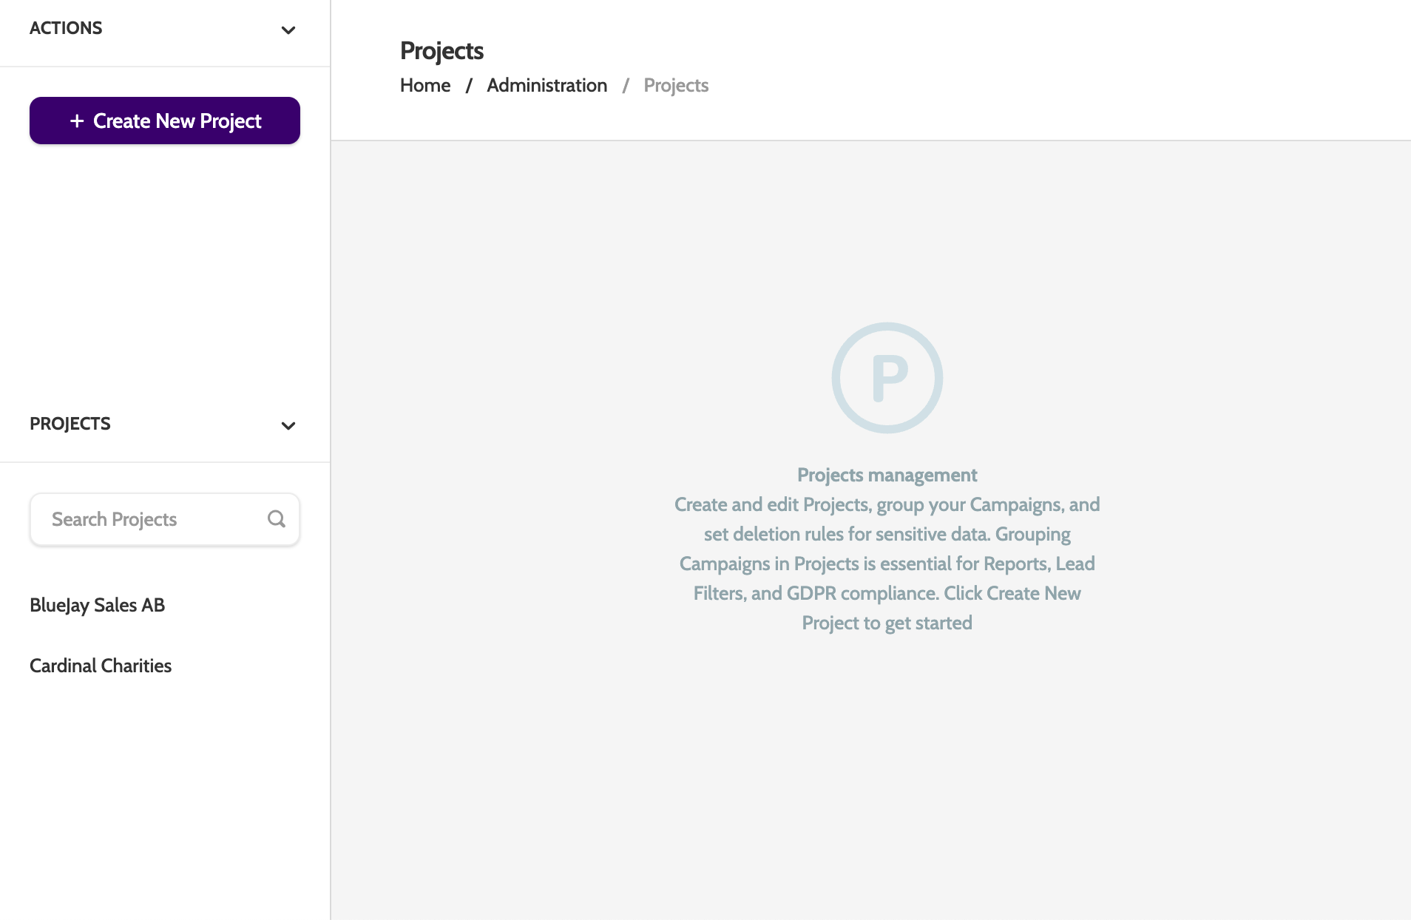
Task: Click the ACTIONS section header label
Action: [66, 28]
